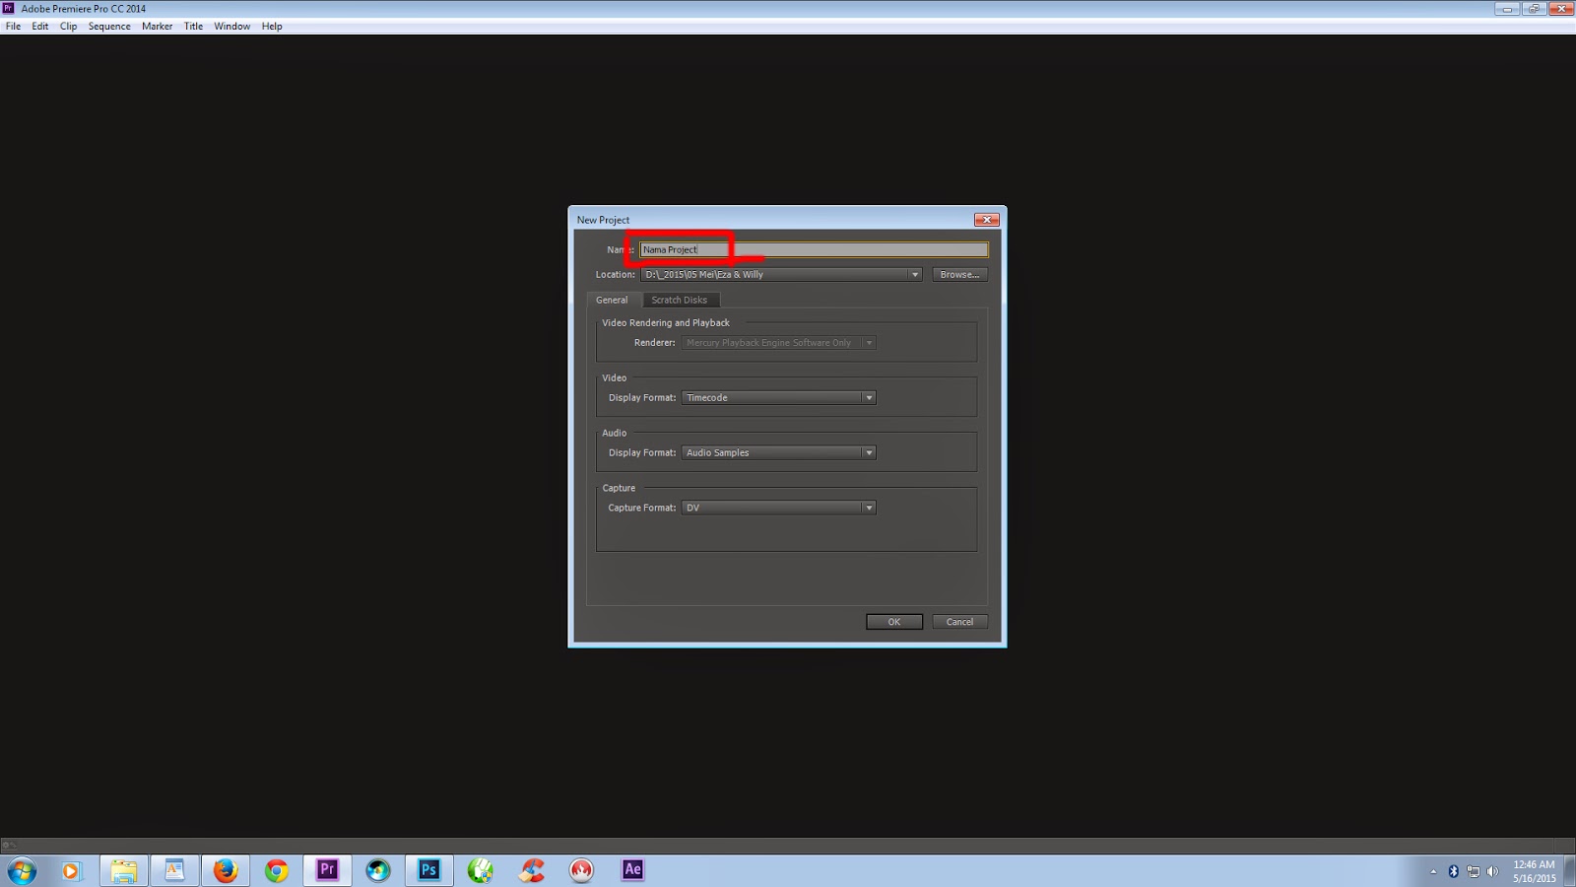Image resolution: width=1576 pixels, height=887 pixels.
Task: Open the network tray icon
Action: [1474, 871]
